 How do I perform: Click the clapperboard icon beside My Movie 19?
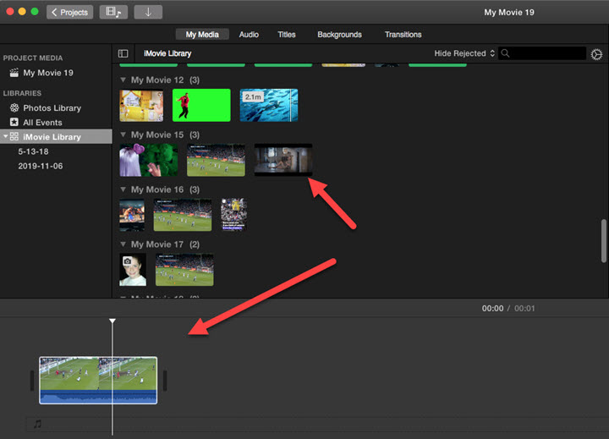click(x=14, y=73)
